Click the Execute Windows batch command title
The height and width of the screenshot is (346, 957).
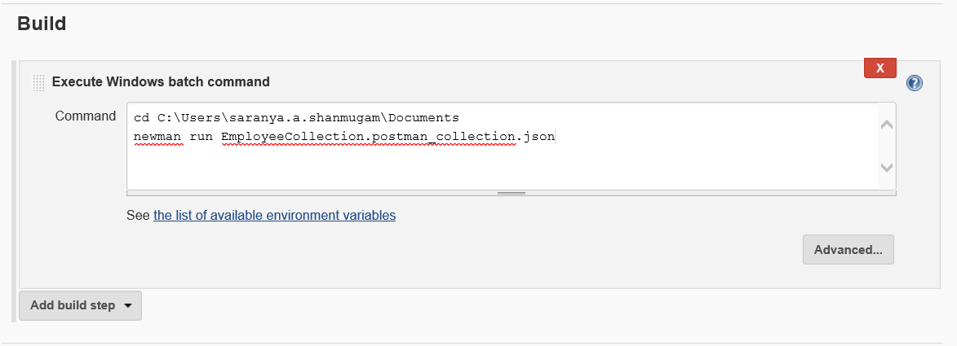[161, 81]
